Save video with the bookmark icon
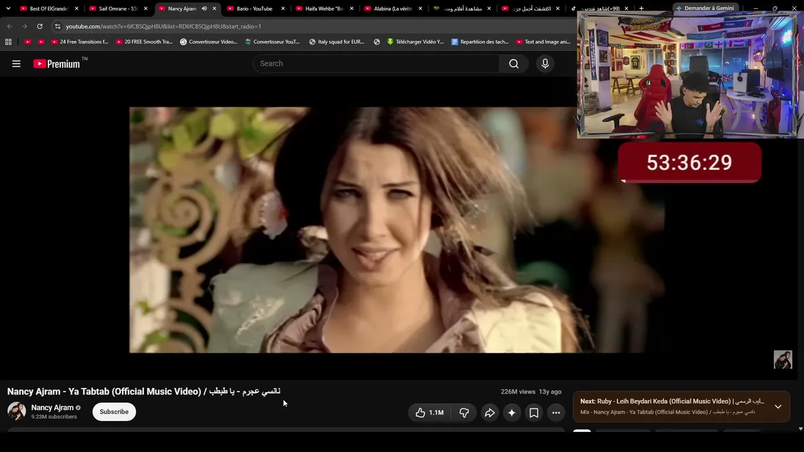Image resolution: width=804 pixels, height=452 pixels. coord(534,412)
